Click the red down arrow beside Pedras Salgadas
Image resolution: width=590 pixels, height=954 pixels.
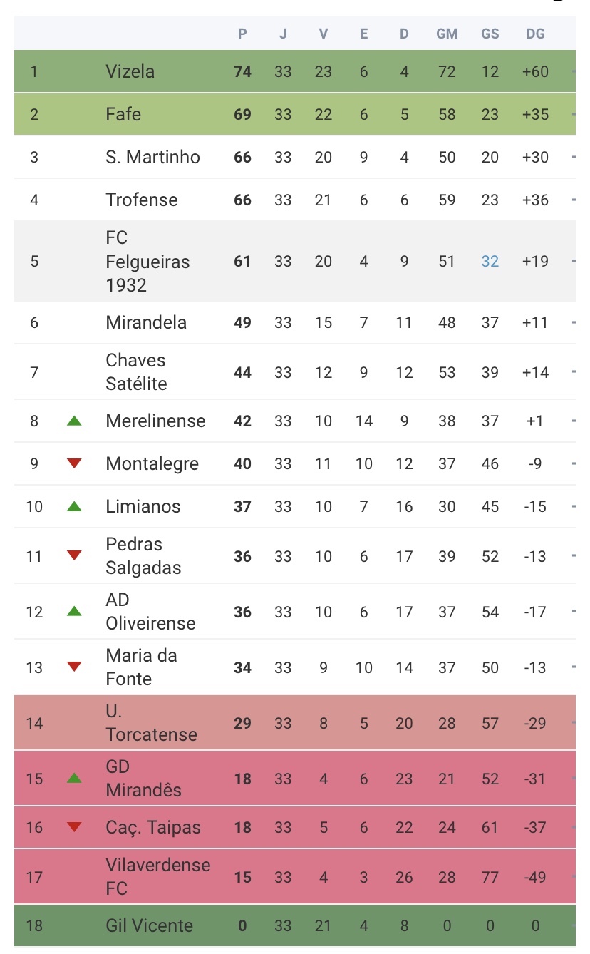coord(74,555)
